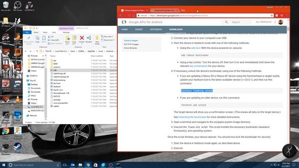Open the REFERENCE site tab
299x168 pixels.
tap(156, 29)
